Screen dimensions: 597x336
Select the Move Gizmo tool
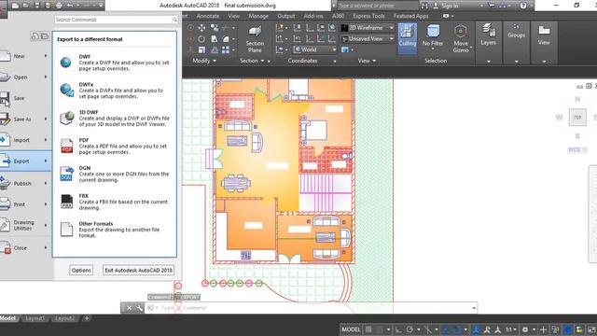click(x=461, y=38)
